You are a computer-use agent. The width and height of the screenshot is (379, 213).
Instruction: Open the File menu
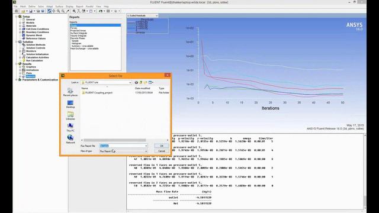16,7
